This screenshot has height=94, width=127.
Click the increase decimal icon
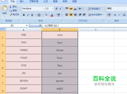124,15
